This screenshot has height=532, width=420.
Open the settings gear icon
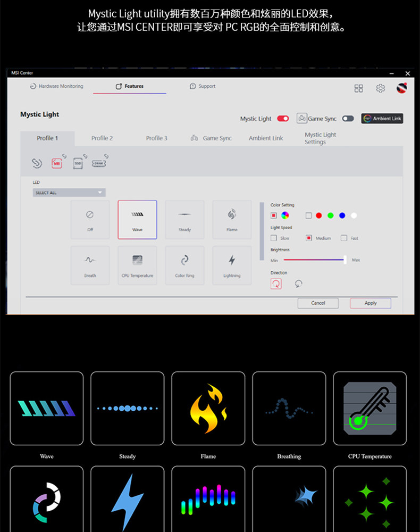point(380,88)
